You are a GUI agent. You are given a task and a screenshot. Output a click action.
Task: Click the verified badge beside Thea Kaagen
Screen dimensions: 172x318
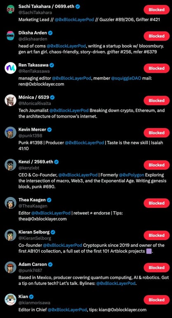pyautogui.click(x=49, y=200)
